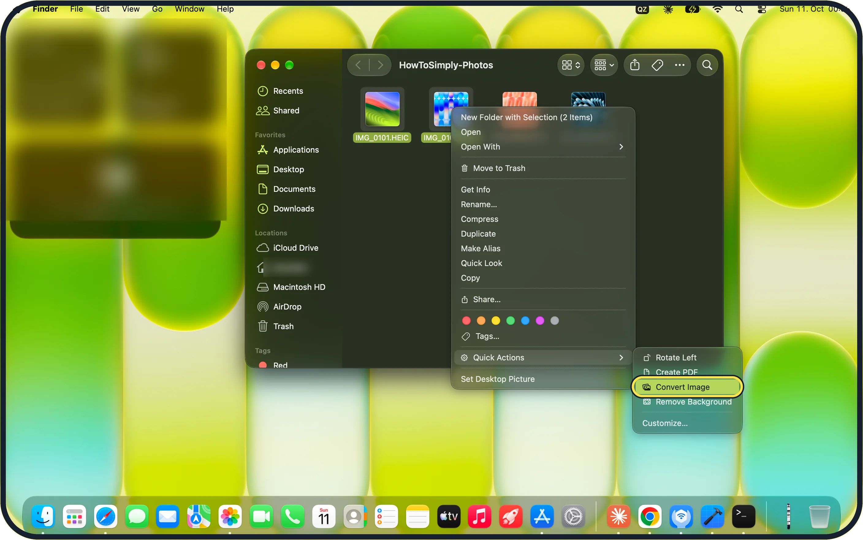Select the dark blue feather thumbnail
The image size is (863, 540).
click(x=588, y=99)
